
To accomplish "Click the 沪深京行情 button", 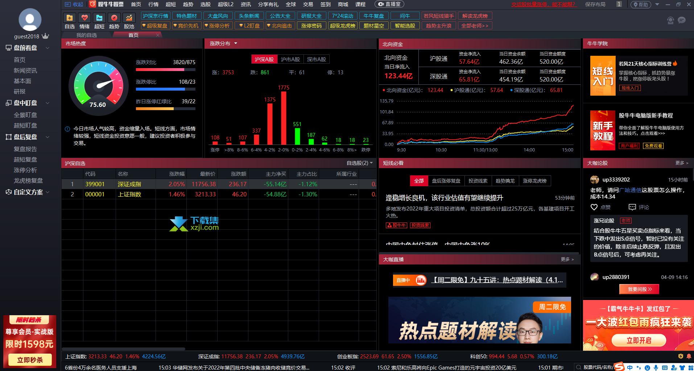I will (156, 16).
